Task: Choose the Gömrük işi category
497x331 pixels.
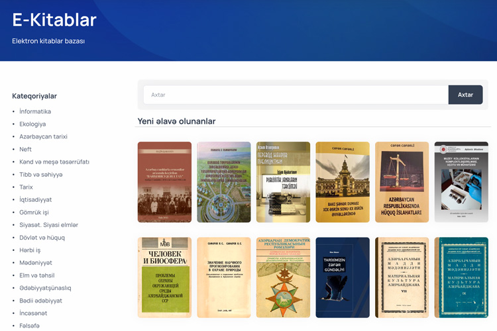Action: coord(34,212)
